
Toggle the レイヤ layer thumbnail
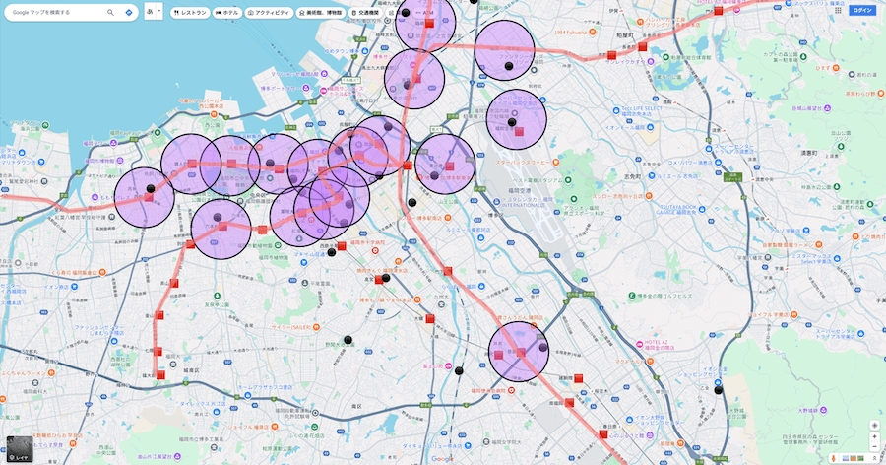click(20, 448)
